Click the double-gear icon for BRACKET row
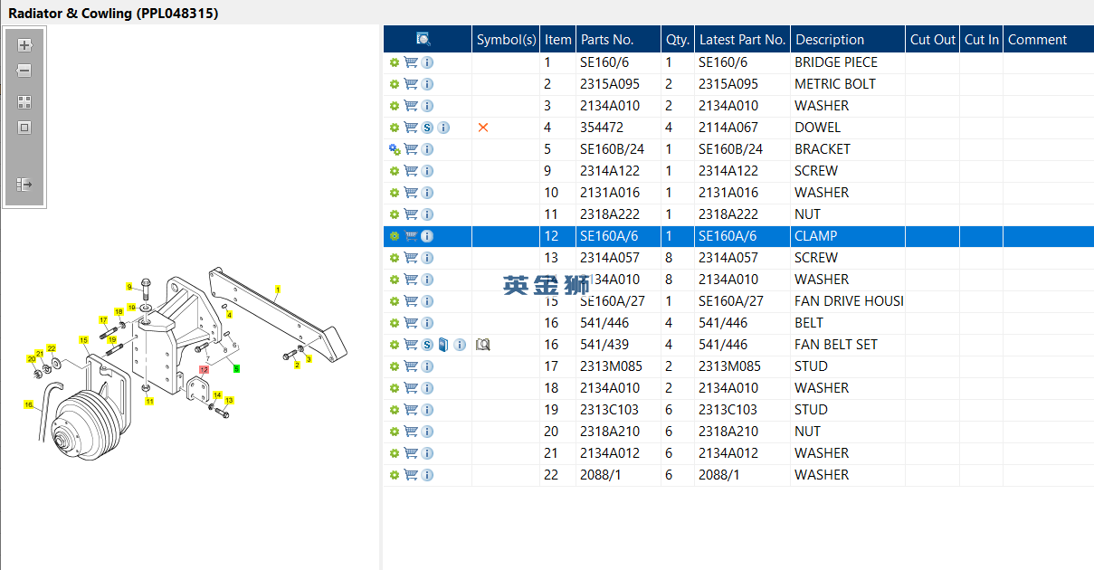 395,149
